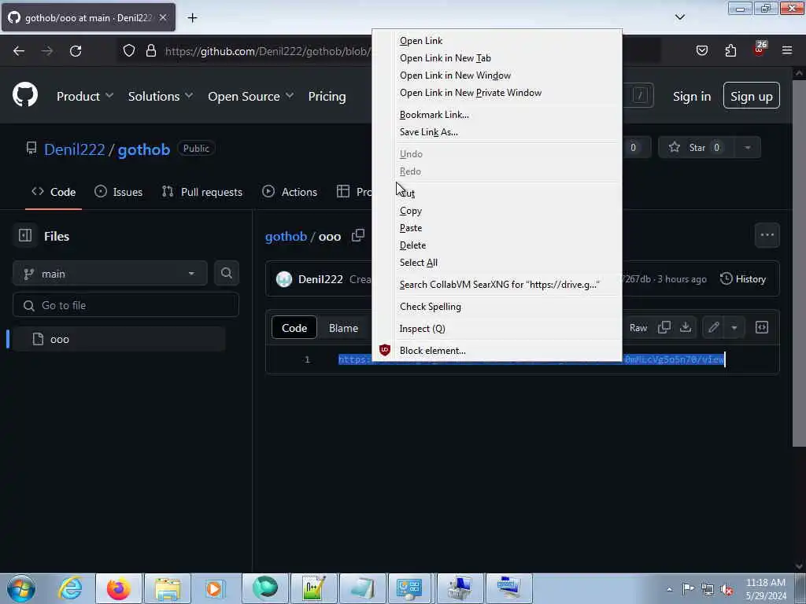This screenshot has height=604, width=806.
Task: Open Windows Explorer folder on taskbar
Action: pyautogui.click(x=168, y=588)
